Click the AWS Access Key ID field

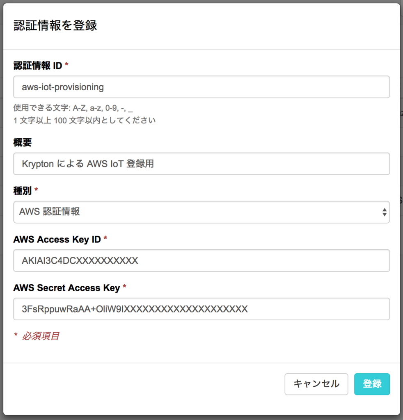[x=201, y=260]
